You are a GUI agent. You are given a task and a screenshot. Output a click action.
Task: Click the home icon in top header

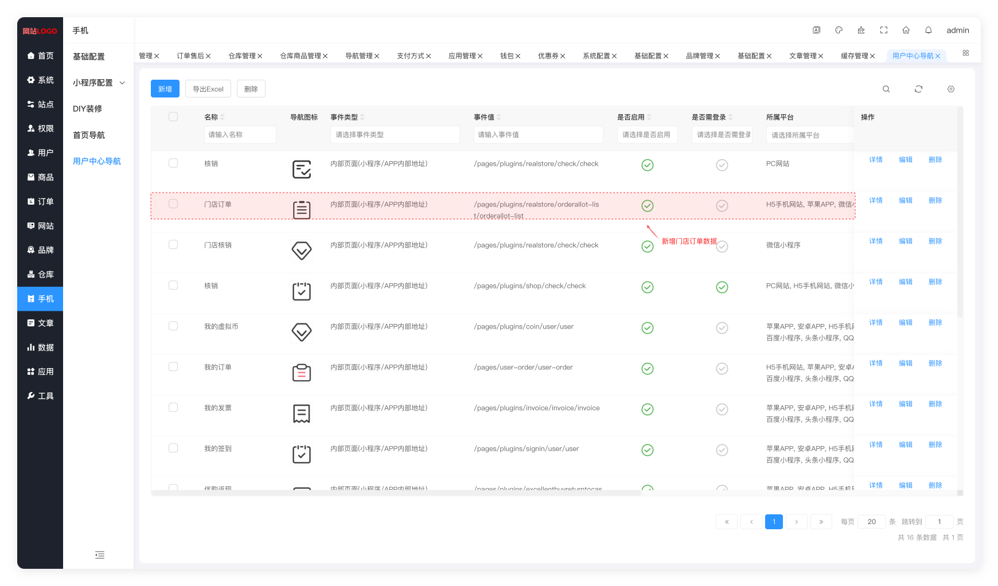(x=906, y=30)
